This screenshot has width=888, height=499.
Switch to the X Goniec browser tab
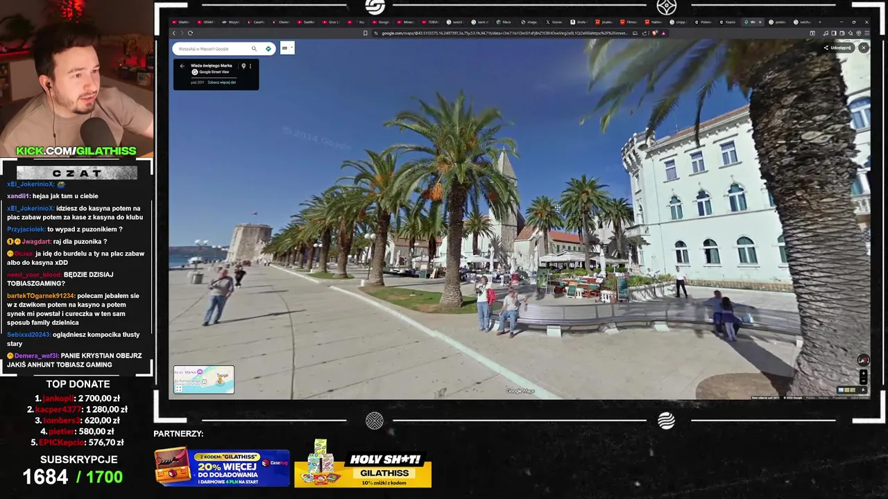tap(555, 22)
